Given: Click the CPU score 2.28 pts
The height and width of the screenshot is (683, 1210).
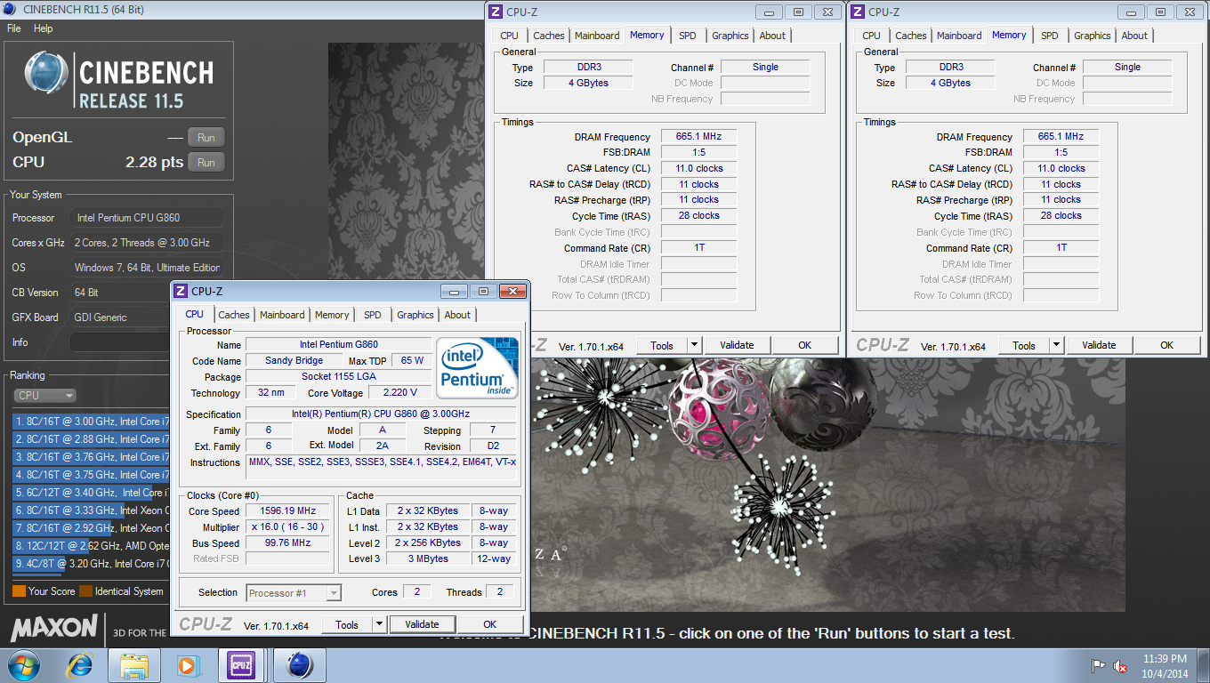Looking at the screenshot, I should pyautogui.click(x=154, y=163).
